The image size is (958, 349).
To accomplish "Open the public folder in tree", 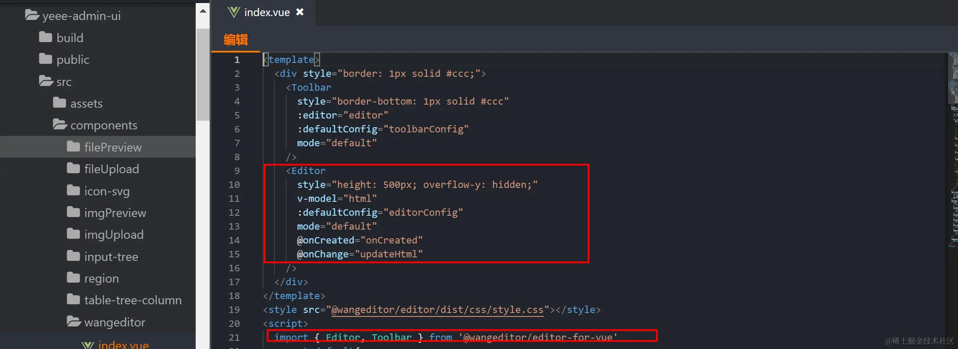I will pos(73,60).
